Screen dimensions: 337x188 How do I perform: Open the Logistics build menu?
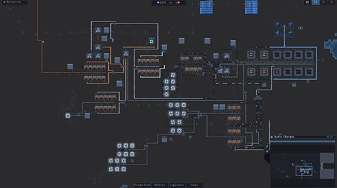(x=177, y=185)
